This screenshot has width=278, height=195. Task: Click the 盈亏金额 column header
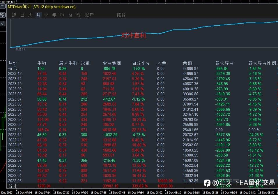coord(112,63)
